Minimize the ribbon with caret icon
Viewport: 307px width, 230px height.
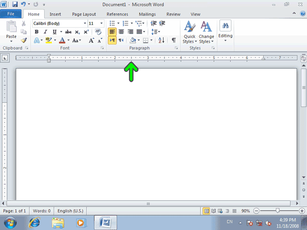tap(294, 13)
